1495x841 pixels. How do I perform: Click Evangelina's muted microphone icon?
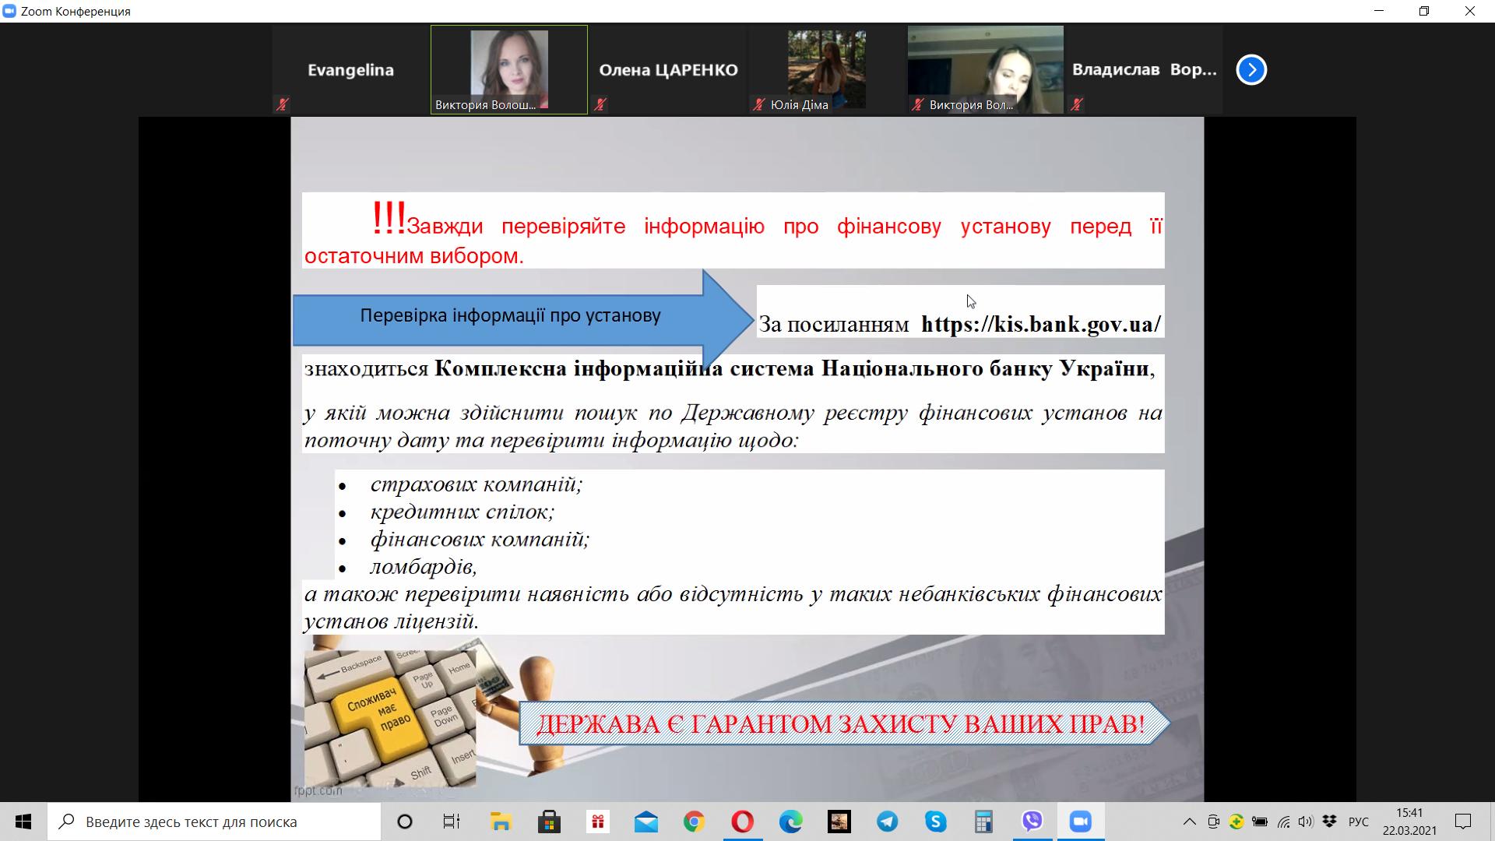[283, 104]
